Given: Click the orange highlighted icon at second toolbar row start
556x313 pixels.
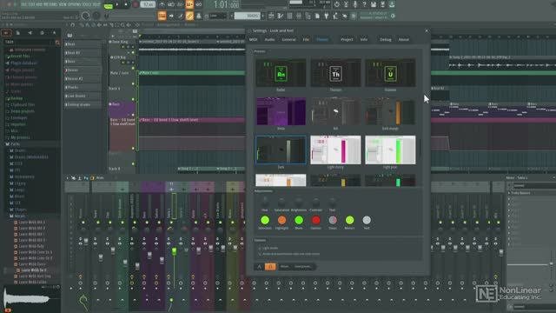Looking at the screenshot, I should pyautogui.click(x=162, y=16).
